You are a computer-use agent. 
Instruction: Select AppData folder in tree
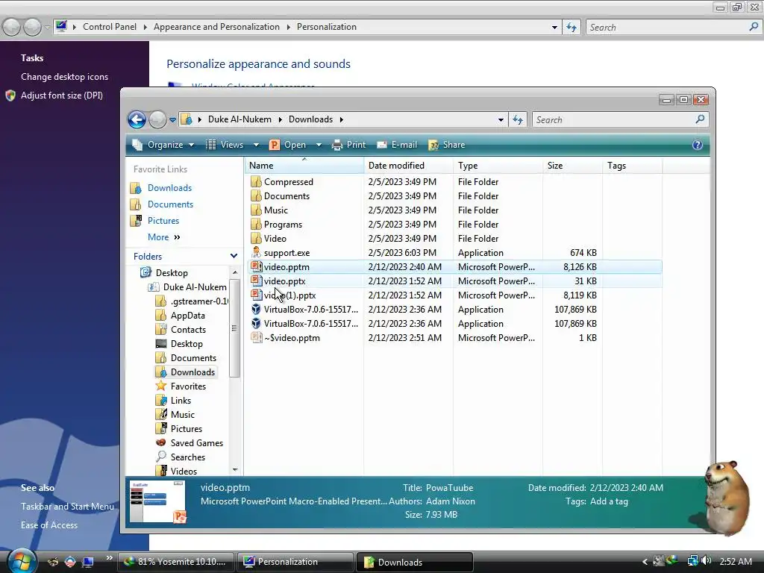pos(187,316)
